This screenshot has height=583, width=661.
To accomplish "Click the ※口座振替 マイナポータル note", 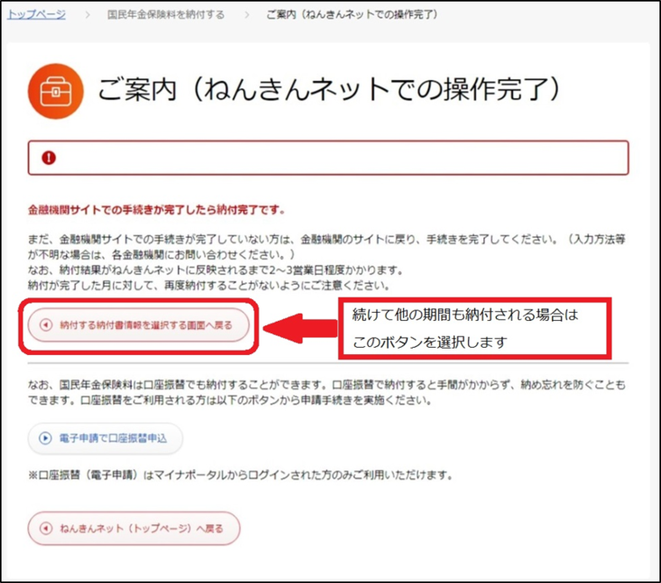I will click(x=239, y=474).
